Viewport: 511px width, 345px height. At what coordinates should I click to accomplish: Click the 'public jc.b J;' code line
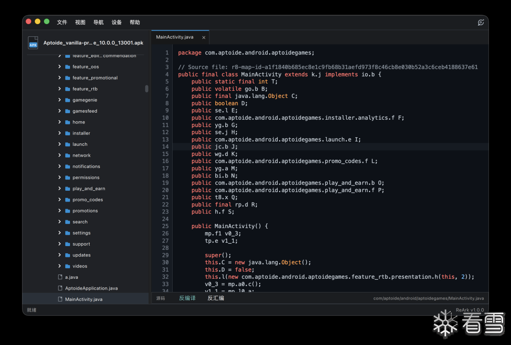pos(214,147)
